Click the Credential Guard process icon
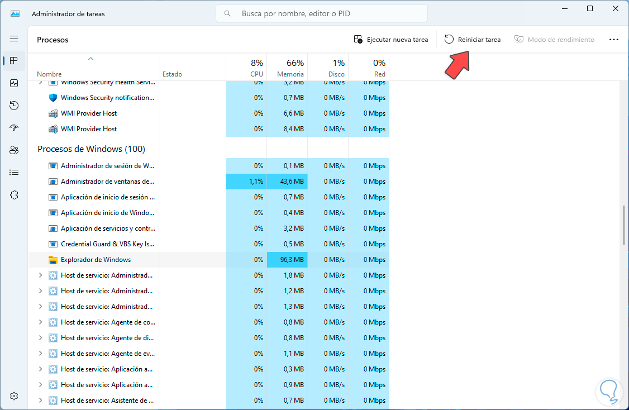629x410 pixels. click(x=53, y=244)
